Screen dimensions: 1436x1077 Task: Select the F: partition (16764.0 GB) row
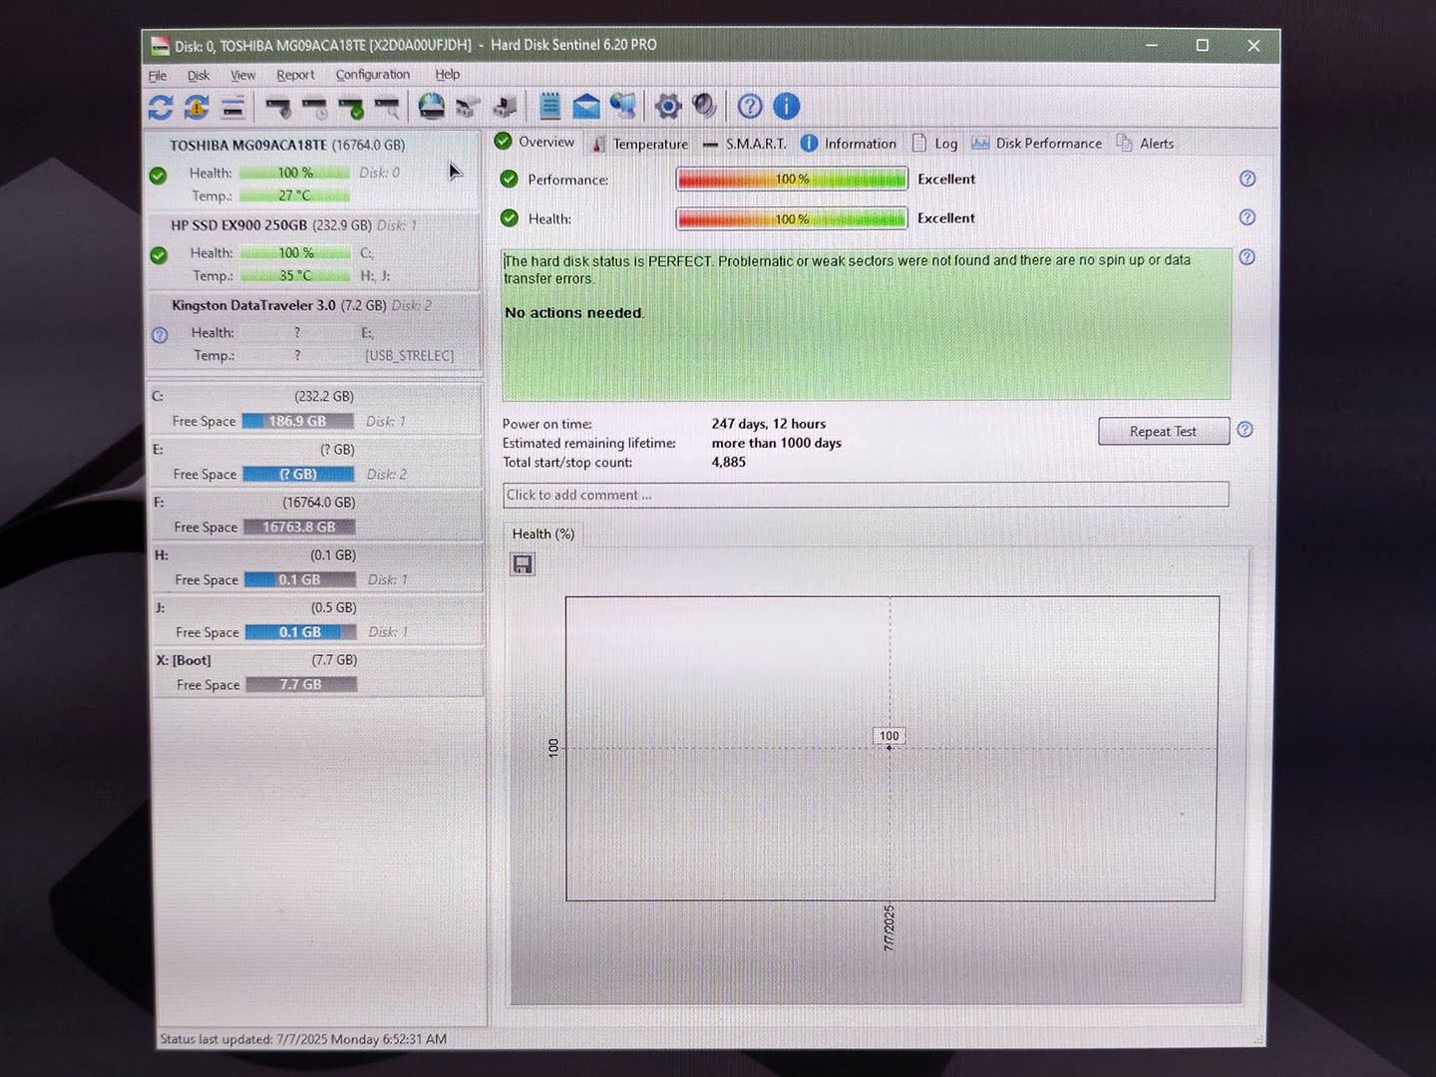coord(317,515)
